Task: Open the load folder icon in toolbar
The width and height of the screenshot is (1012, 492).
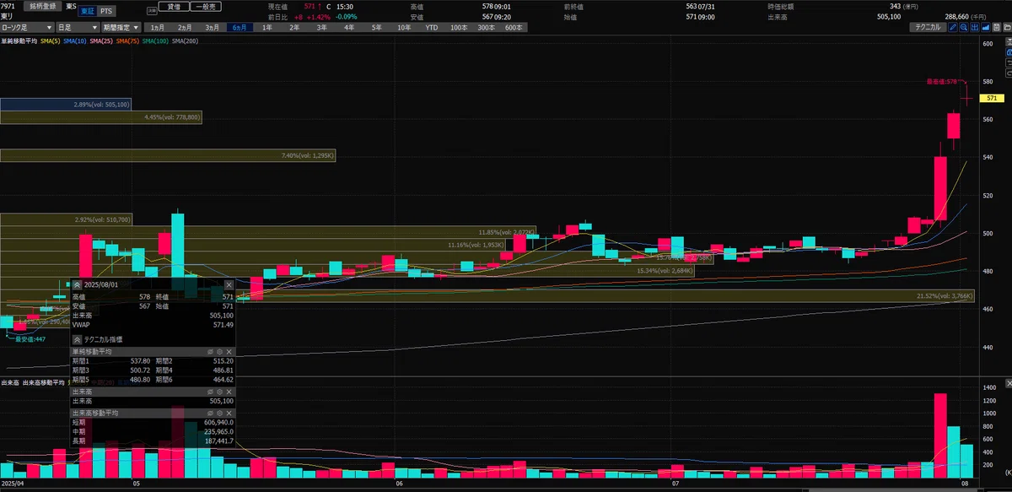Action: [1007, 27]
